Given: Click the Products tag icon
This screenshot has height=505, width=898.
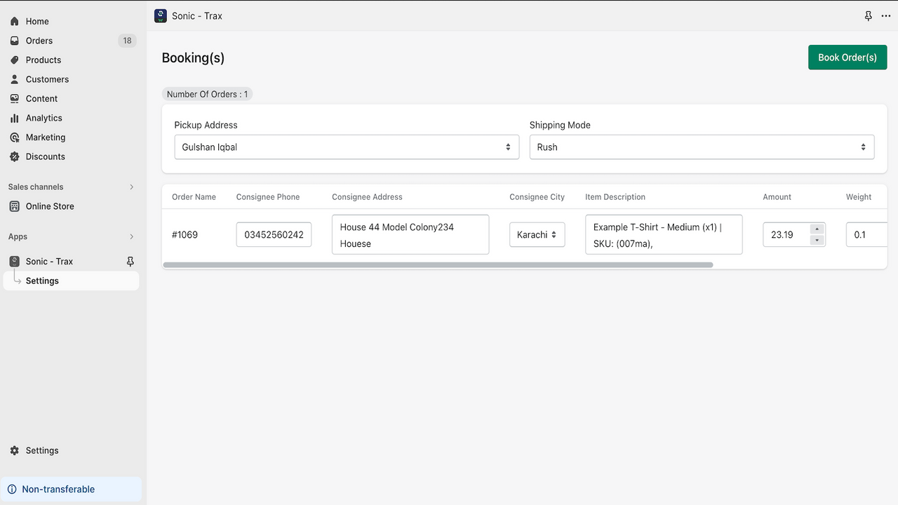Looking at the screenshot, I should pos(14,60).
